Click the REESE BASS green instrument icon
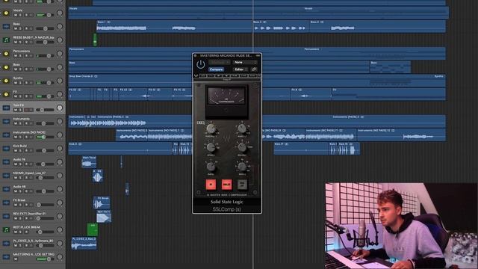Image resolution: width=478 pixels, height=269 pixels. click(x=6, y=40)
